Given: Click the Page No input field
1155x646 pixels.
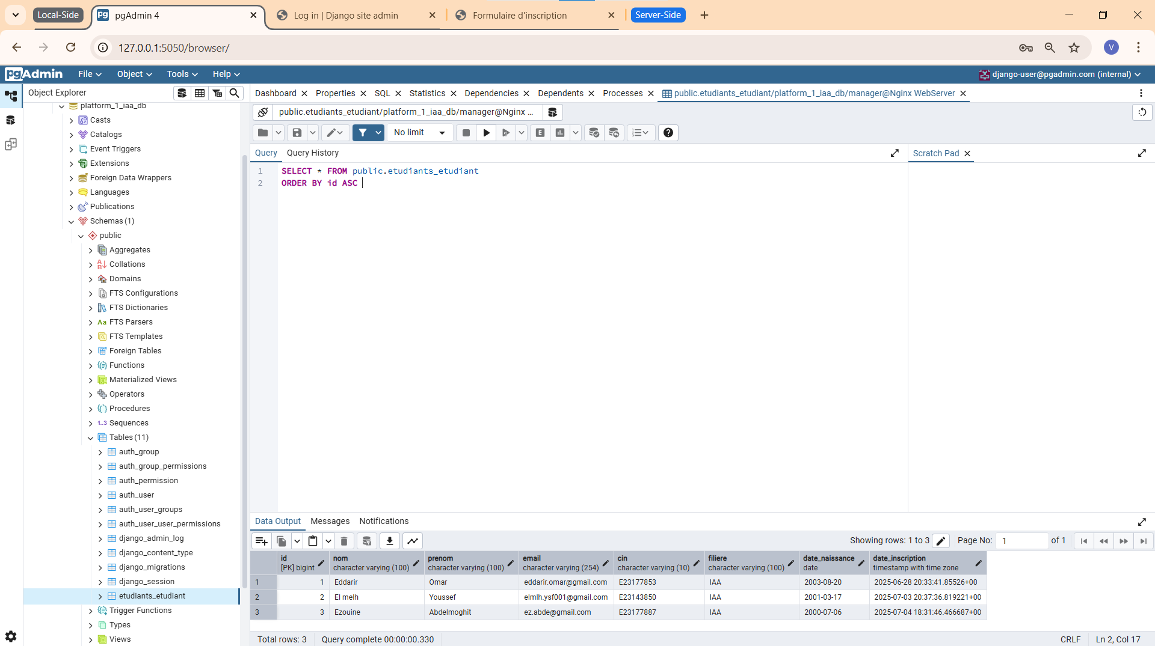Looking at the screenshot, I should (1021, 541).
